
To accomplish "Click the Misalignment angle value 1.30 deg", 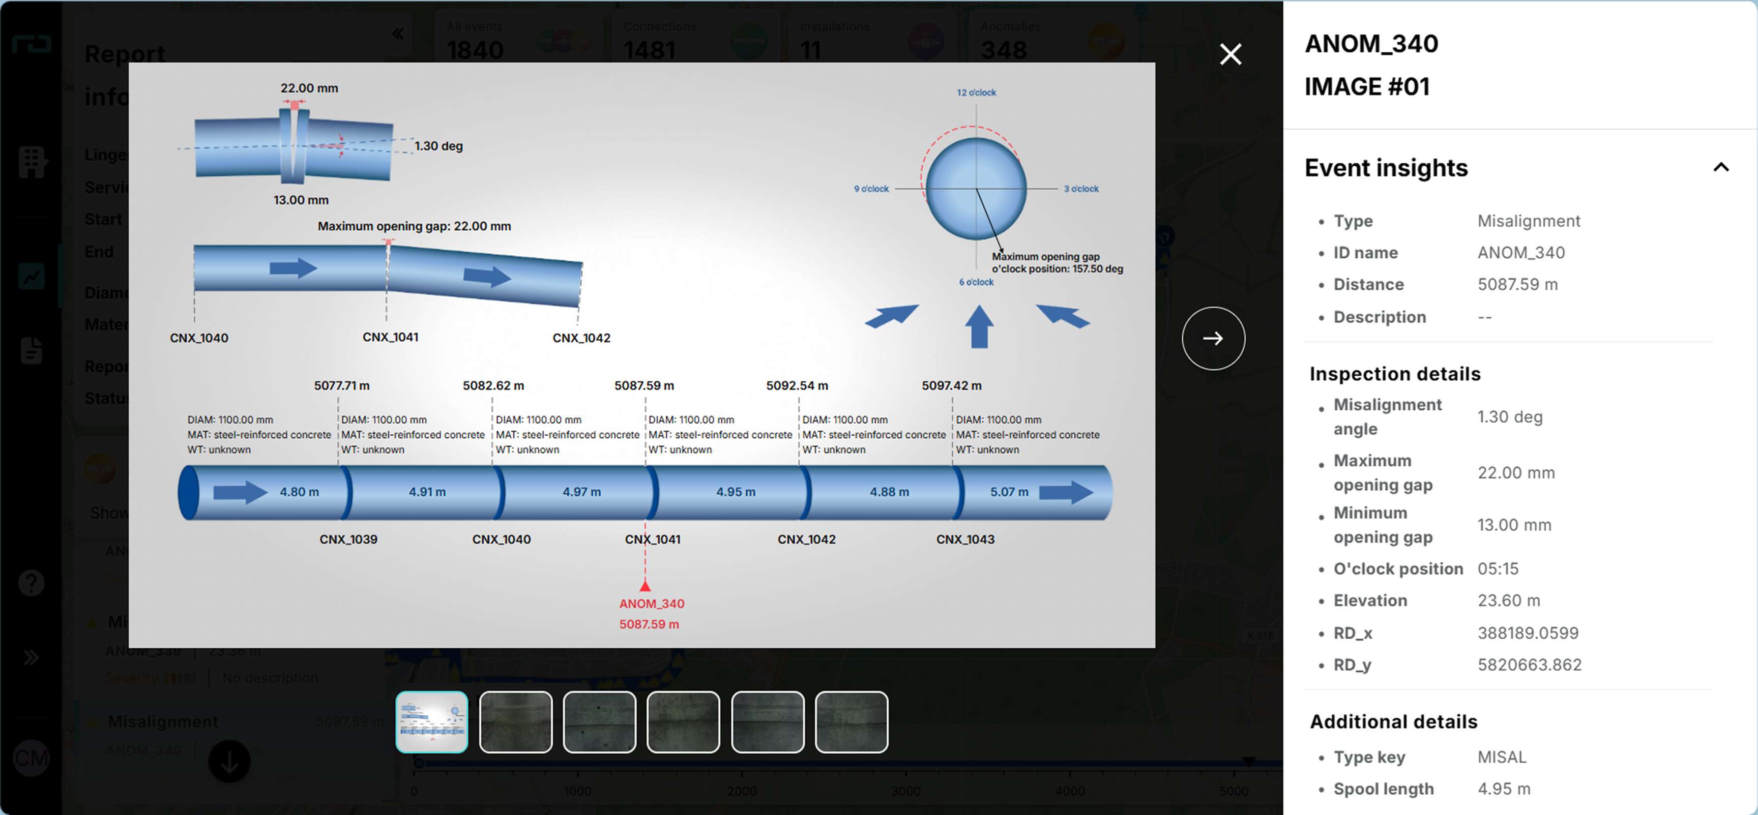I will pyautogui.click(x=1510, y=417).
